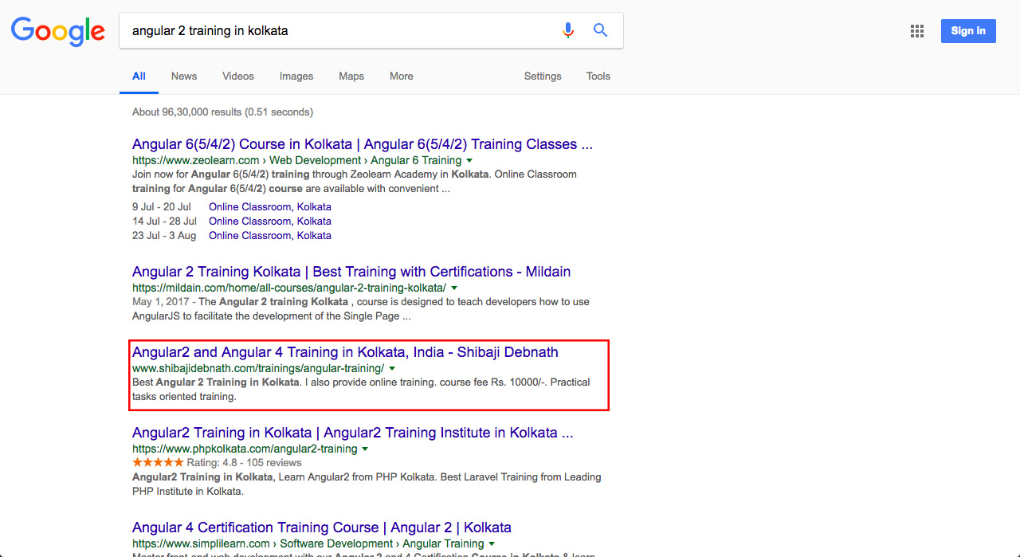The image size is (1020, 557).
Task: Select the All tab
Action: [x=139, y=76]
